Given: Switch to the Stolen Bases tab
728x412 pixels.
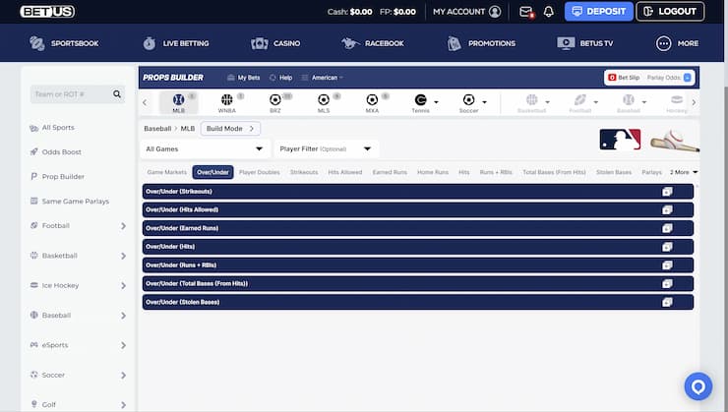Looking at the screenshot, I should click(614, 172).
